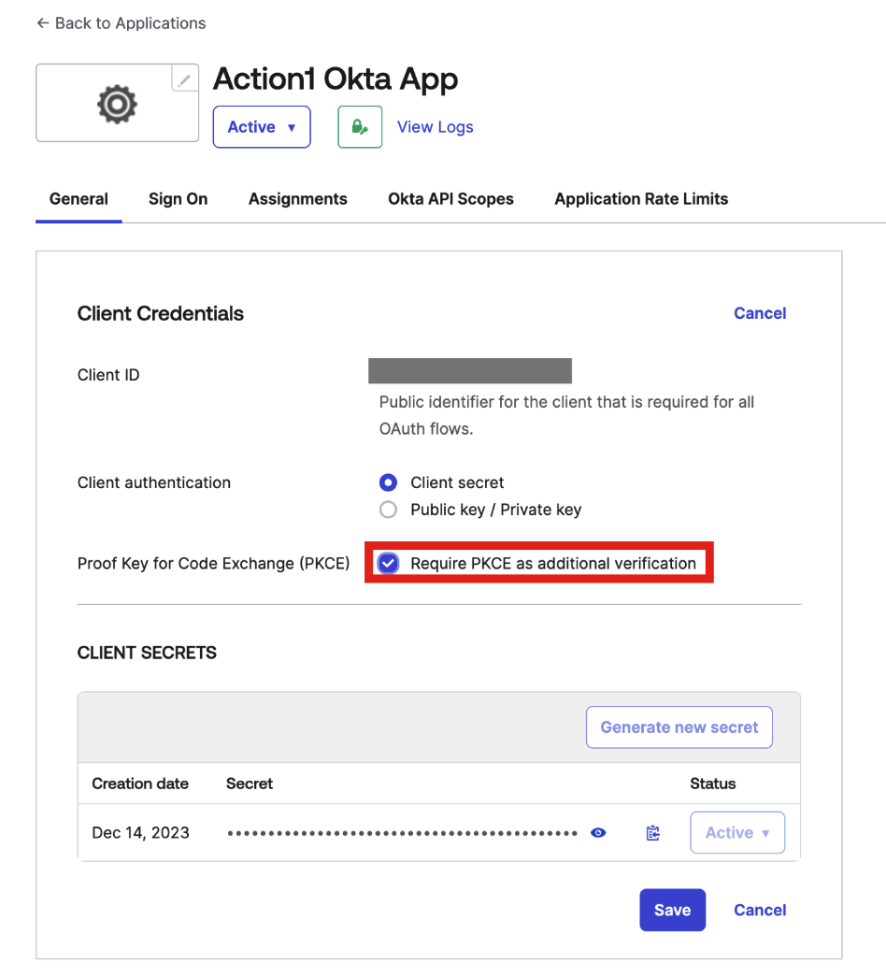Open the app status Active dropdown
This screenshot has width=886, height=978.
coord(262,126)
